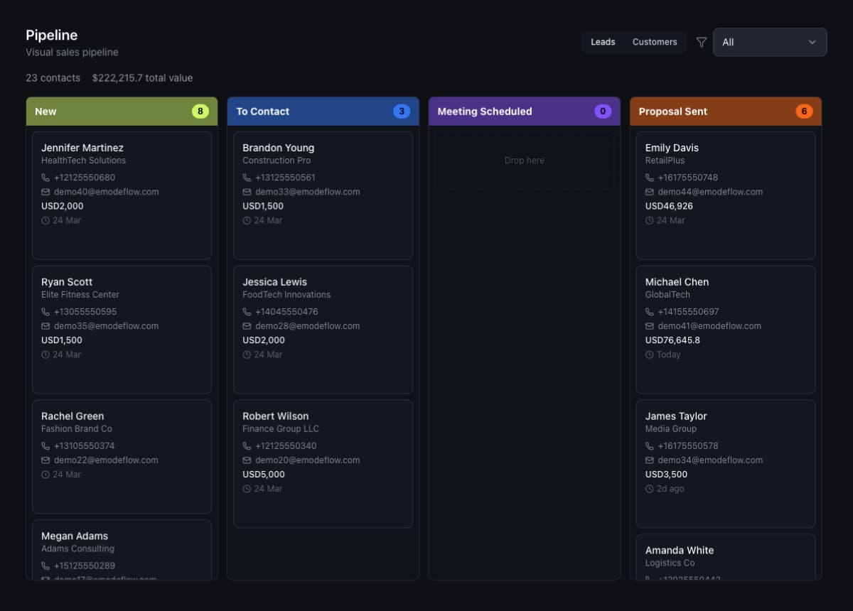
Task: Click clock icon on Emily Davis card
Action: click(649, 221)
